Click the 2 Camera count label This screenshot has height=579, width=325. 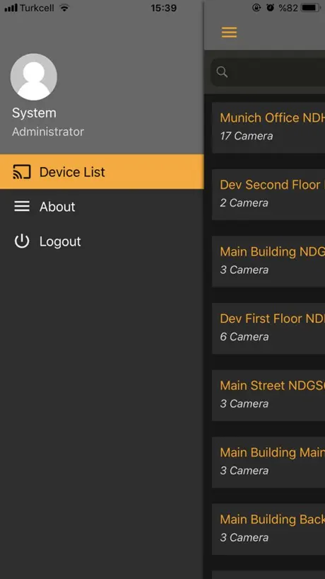[244, 202]
